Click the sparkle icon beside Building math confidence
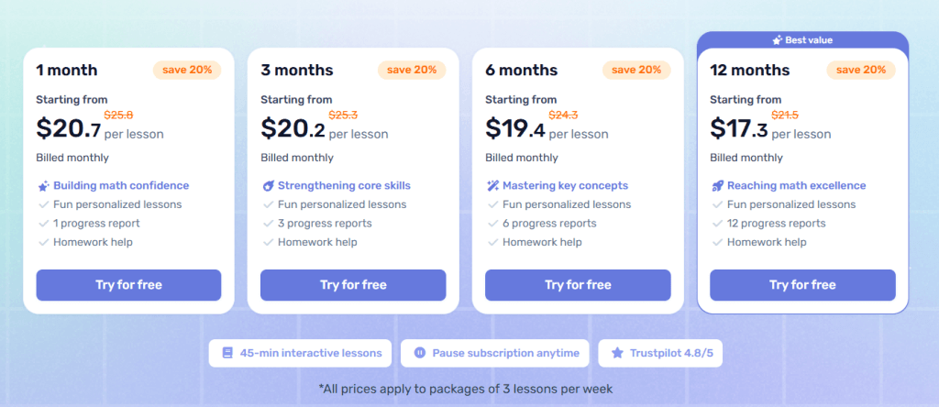 pos(43,186)
